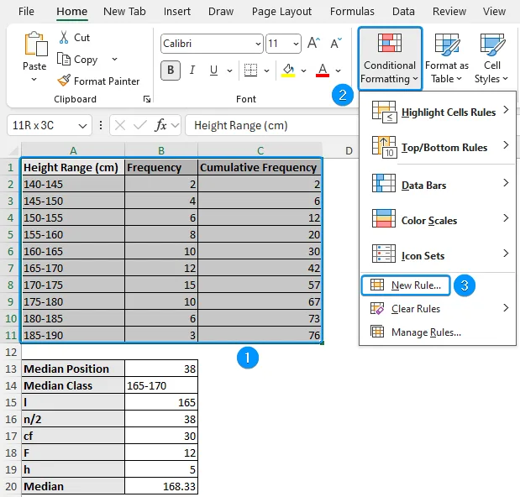520x497 pixels.
Task: Switch to the Data tab
Action: pos(403,12)
